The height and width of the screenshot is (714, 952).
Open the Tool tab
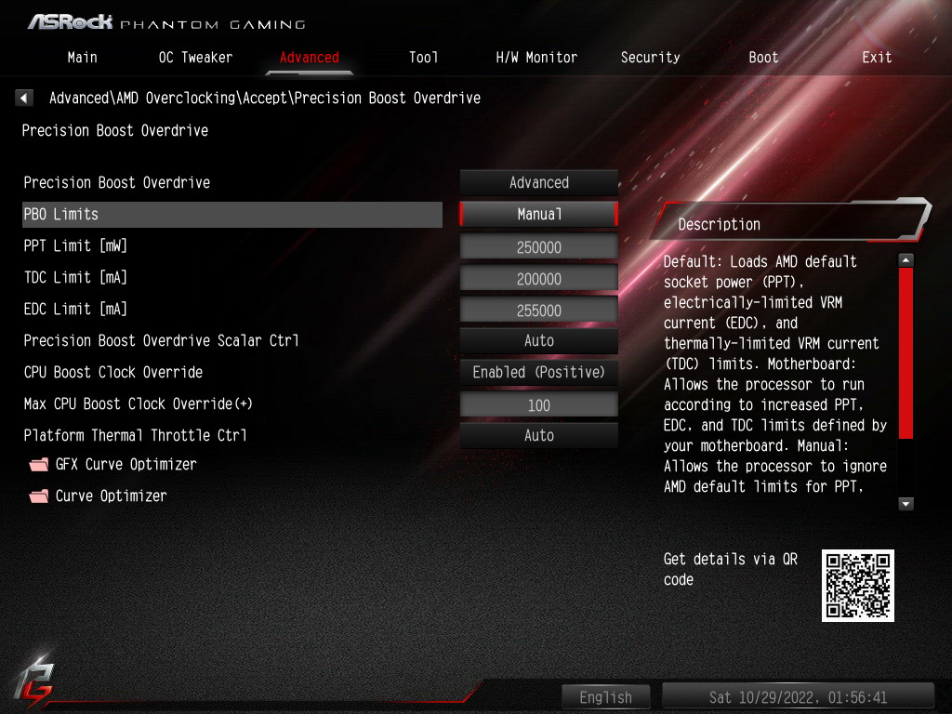click(423, 58)
